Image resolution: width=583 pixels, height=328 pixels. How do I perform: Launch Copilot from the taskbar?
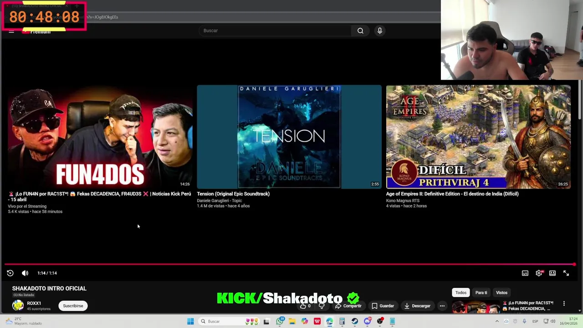pyautogui.click(x=305, y=321)
